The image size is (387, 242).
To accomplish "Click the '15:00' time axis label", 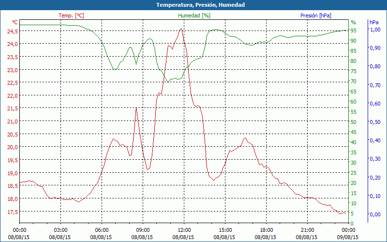I will point(225,230).
